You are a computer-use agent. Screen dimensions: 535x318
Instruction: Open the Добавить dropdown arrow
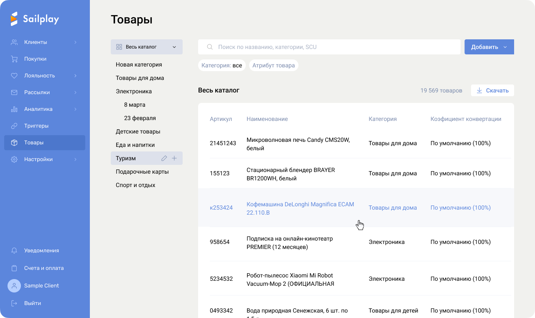click(505, 47)
